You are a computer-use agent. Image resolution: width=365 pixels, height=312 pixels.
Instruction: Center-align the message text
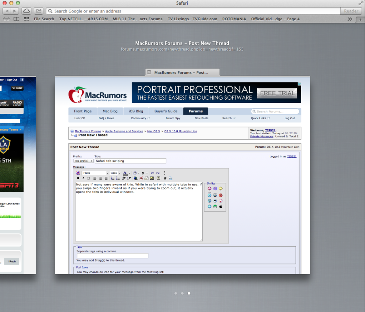click(x=100, y=178)
